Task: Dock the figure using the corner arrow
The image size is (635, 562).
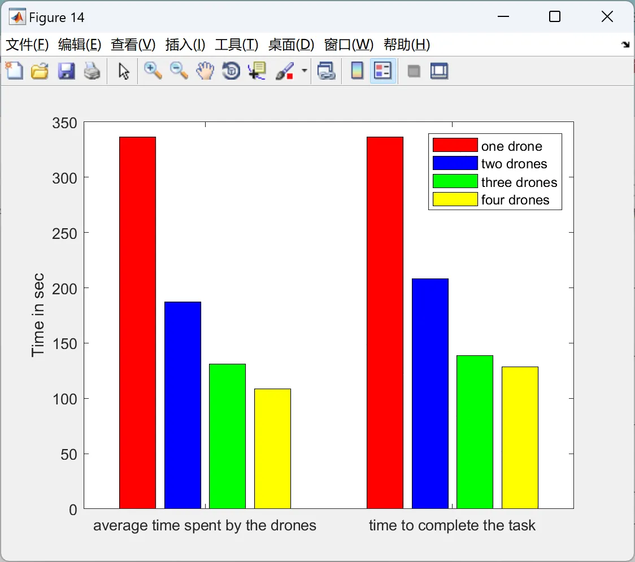Action: click(625, 45)
